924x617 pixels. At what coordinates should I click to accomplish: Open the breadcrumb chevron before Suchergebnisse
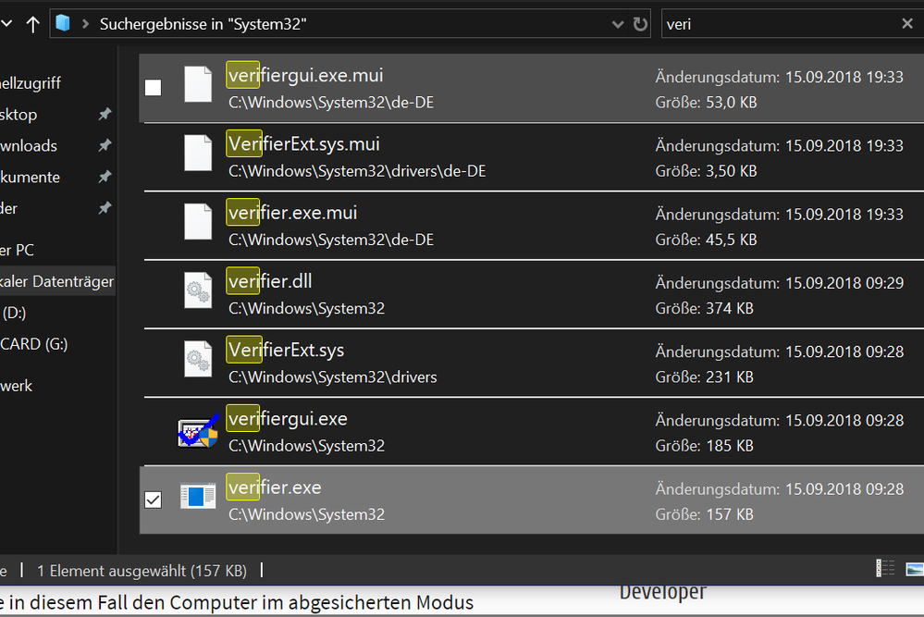click(x=86, y=24)
